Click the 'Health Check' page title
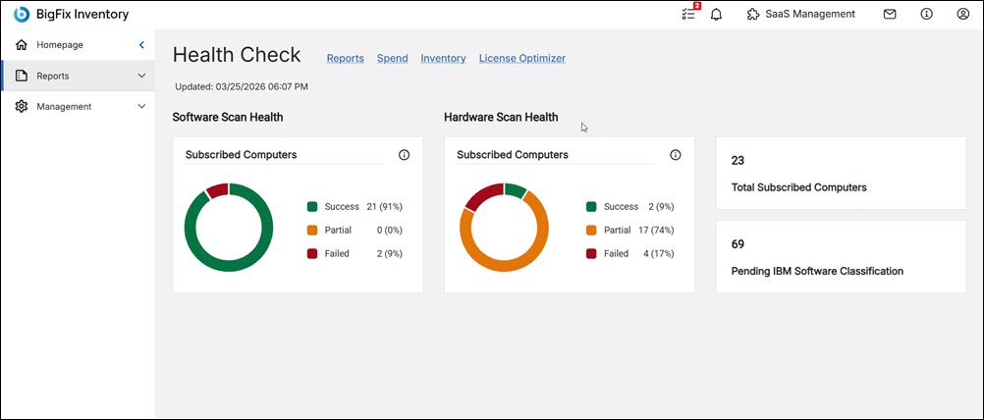 [x=237, y=55]
